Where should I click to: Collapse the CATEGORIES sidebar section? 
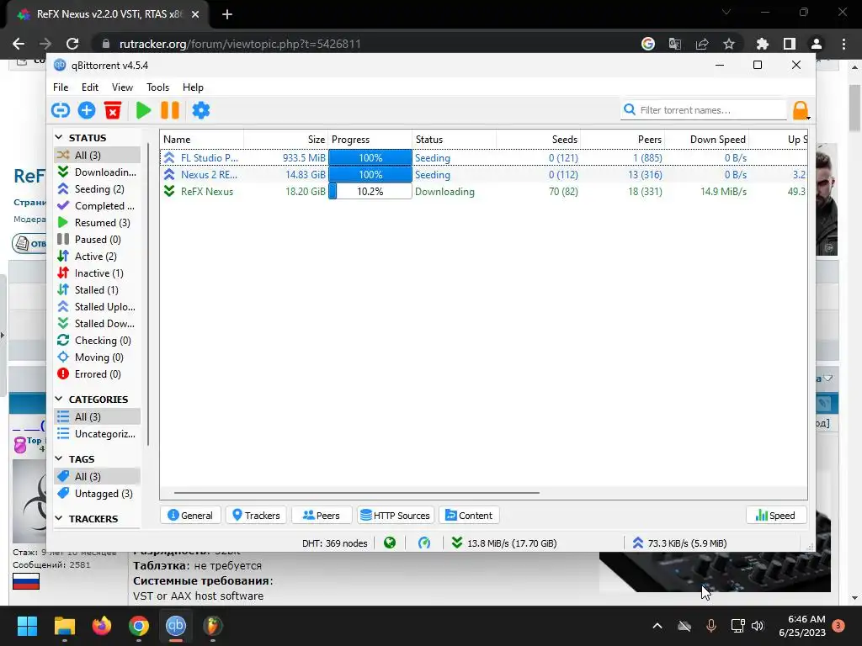coord(59,398)
